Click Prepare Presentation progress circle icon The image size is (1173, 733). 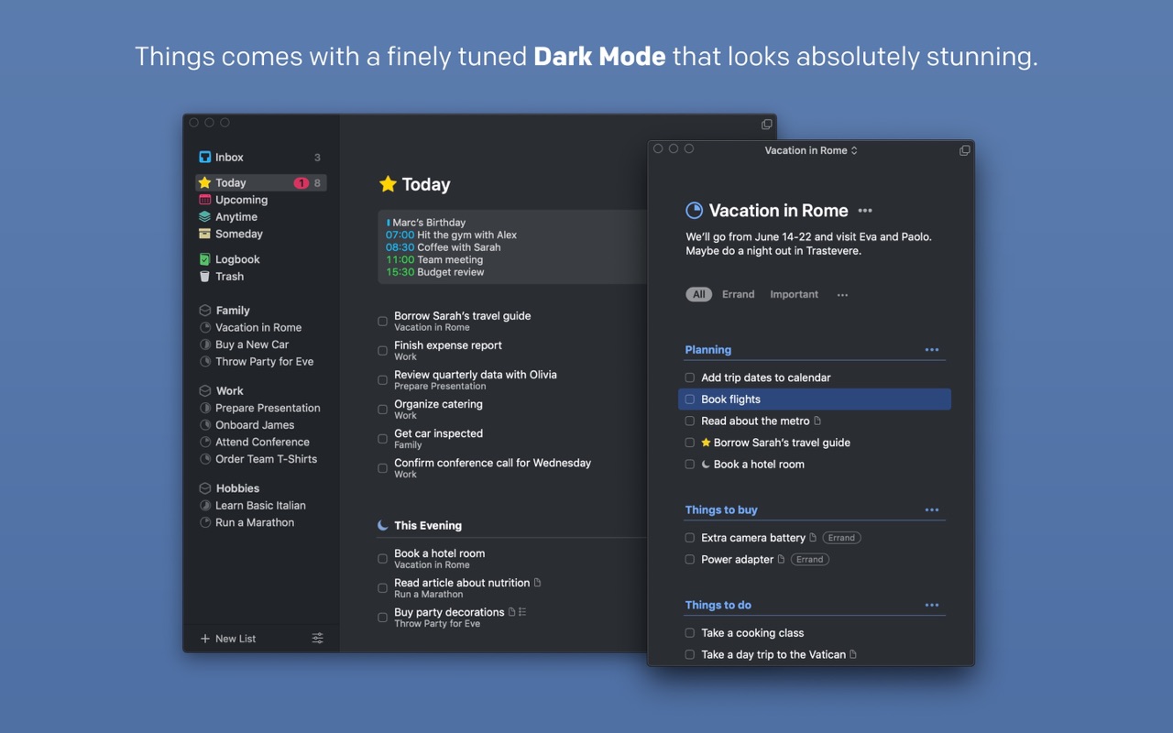(205, 409)
